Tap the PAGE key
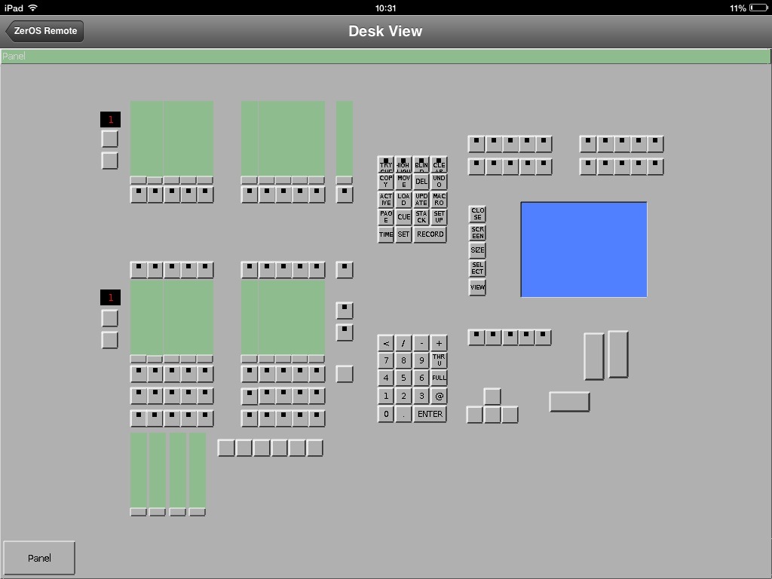The height and width of the screenshot is (579, 772). pos(386,216)
